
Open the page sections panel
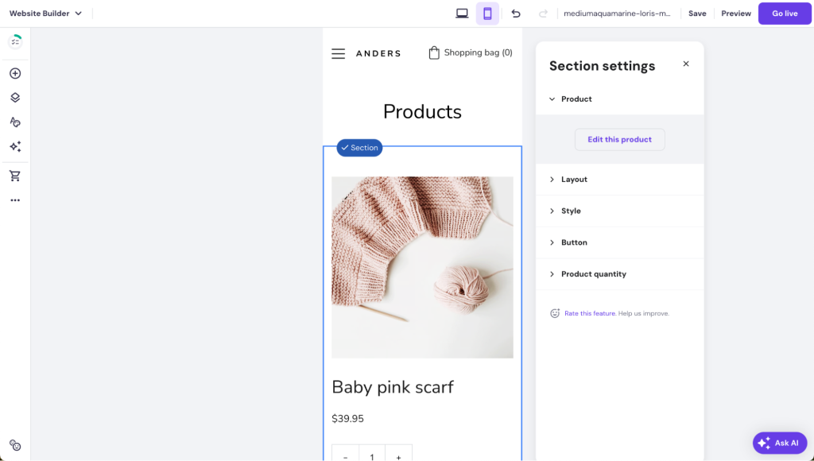coord(14,97)
